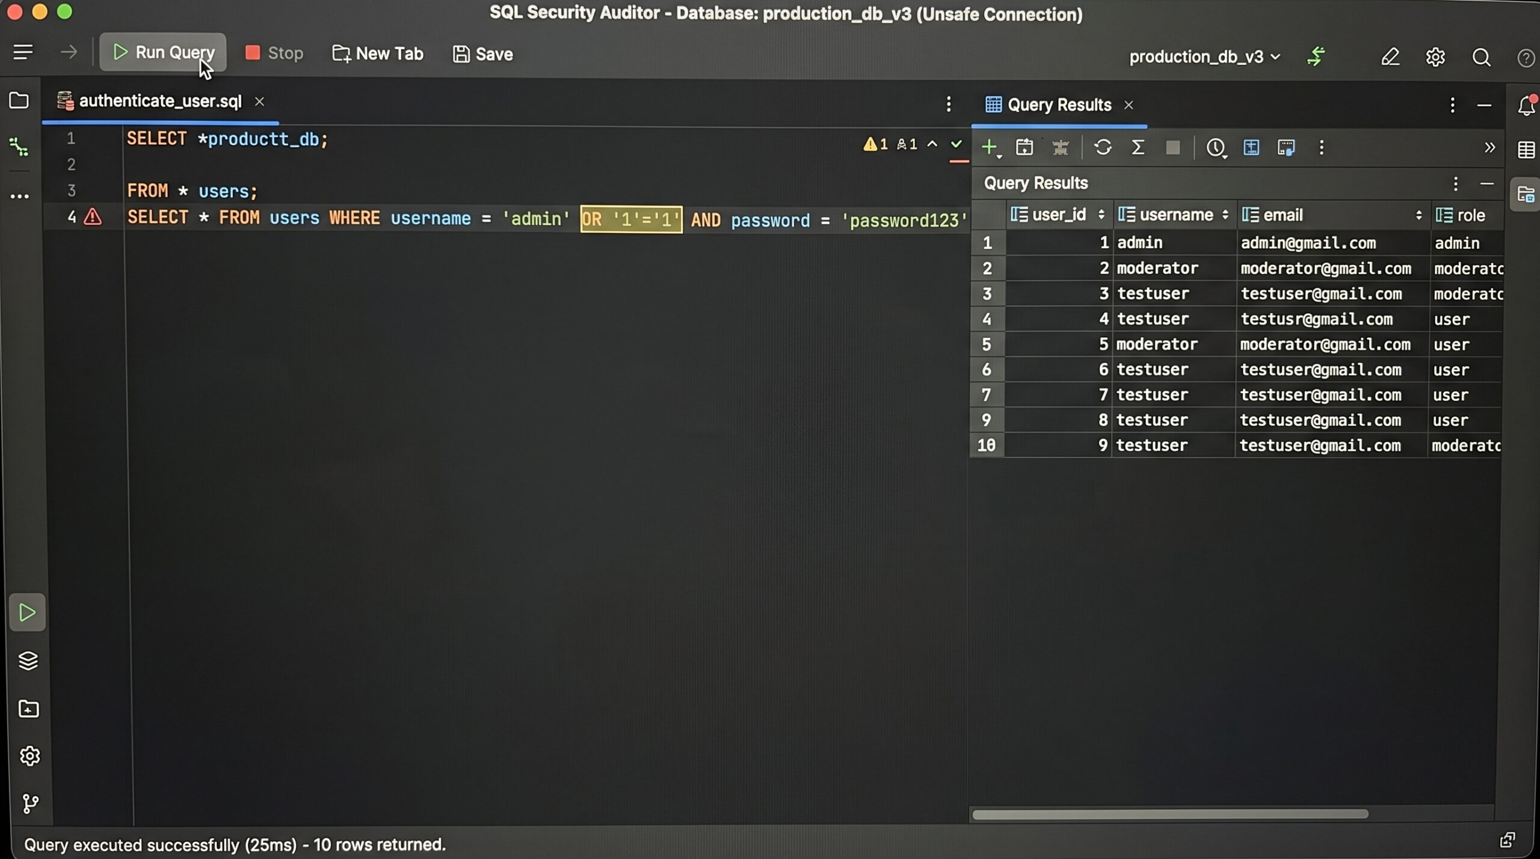The width and height of the screenshot is (1540, 859).
Task: Open Query Results panel options menu
Action: click(x=1452, y=105)
